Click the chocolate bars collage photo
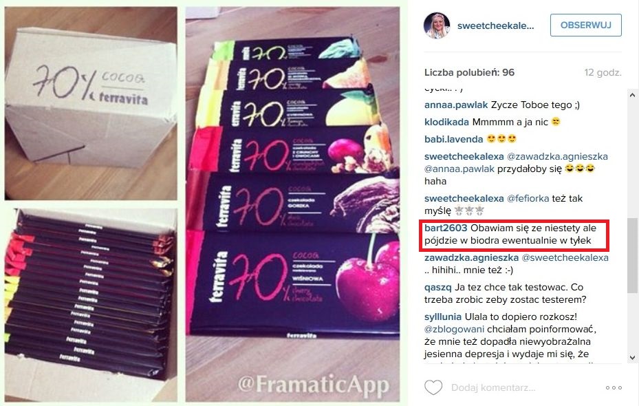 202,204
